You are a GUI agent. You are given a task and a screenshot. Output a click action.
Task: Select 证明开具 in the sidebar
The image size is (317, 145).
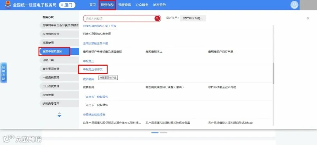click(x=60, y=60)
